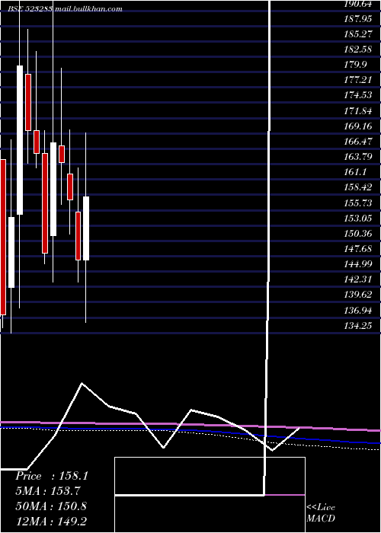Click the 144.99 price axis label

[x=358, y=263]
